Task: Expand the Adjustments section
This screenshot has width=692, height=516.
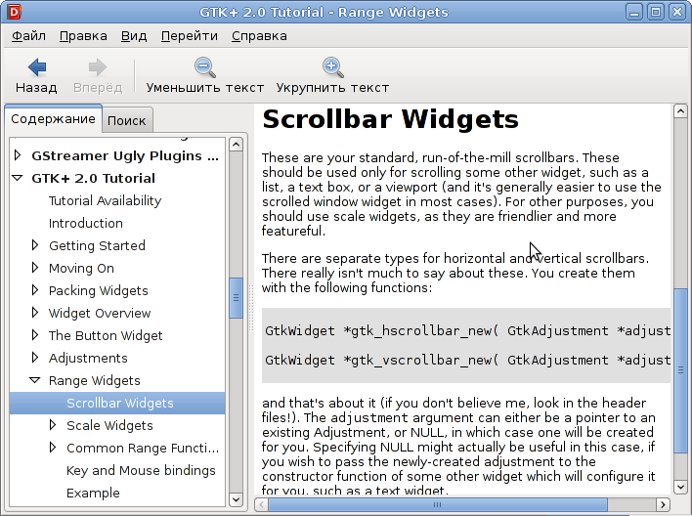Action: click(35, 358)
